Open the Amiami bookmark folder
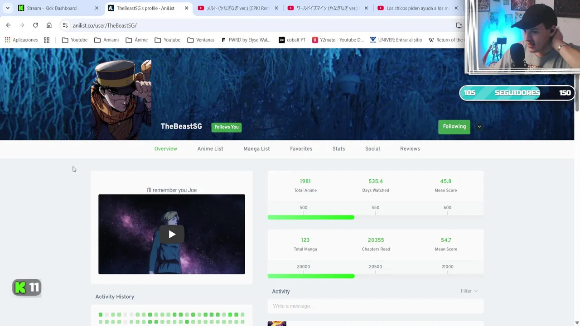Screen dimensions: 580x326 click(x=106, y=40)
